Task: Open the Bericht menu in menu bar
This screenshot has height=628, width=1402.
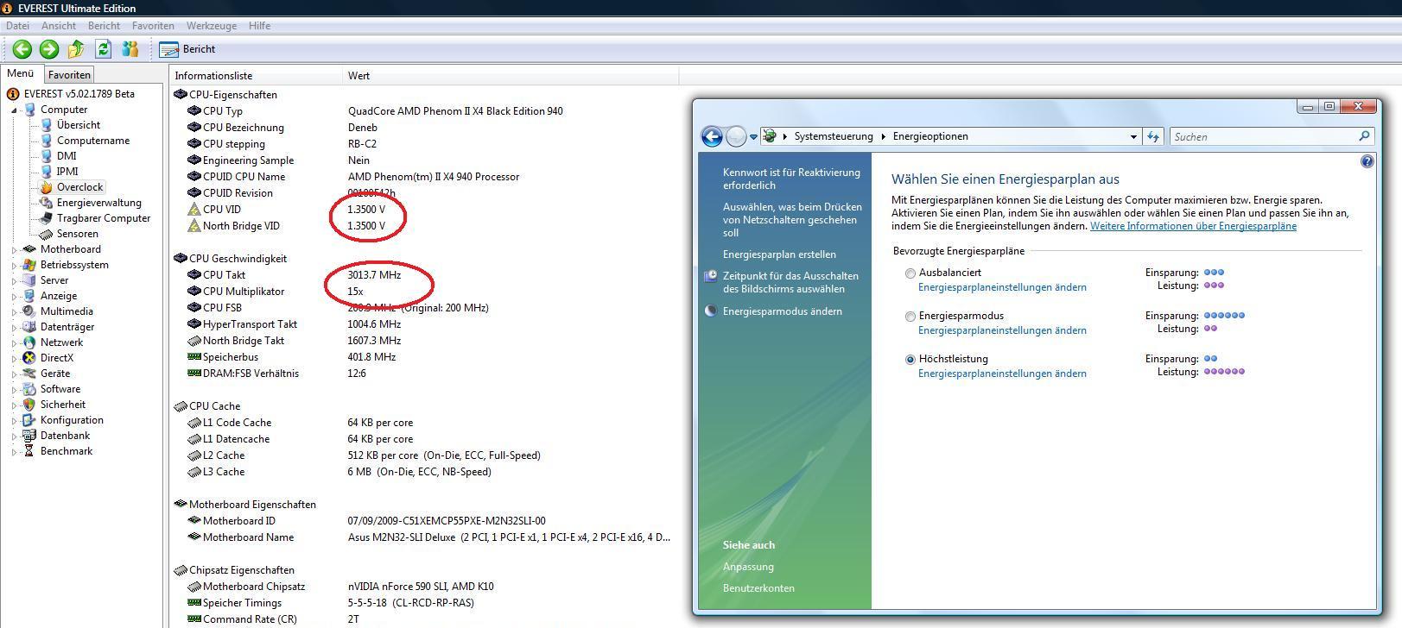Action: (104, 26)
